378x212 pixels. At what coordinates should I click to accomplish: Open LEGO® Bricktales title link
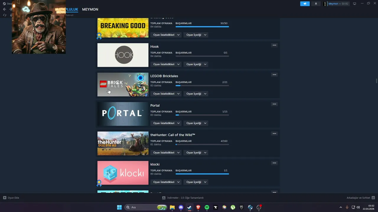click(x=164, y=76)
